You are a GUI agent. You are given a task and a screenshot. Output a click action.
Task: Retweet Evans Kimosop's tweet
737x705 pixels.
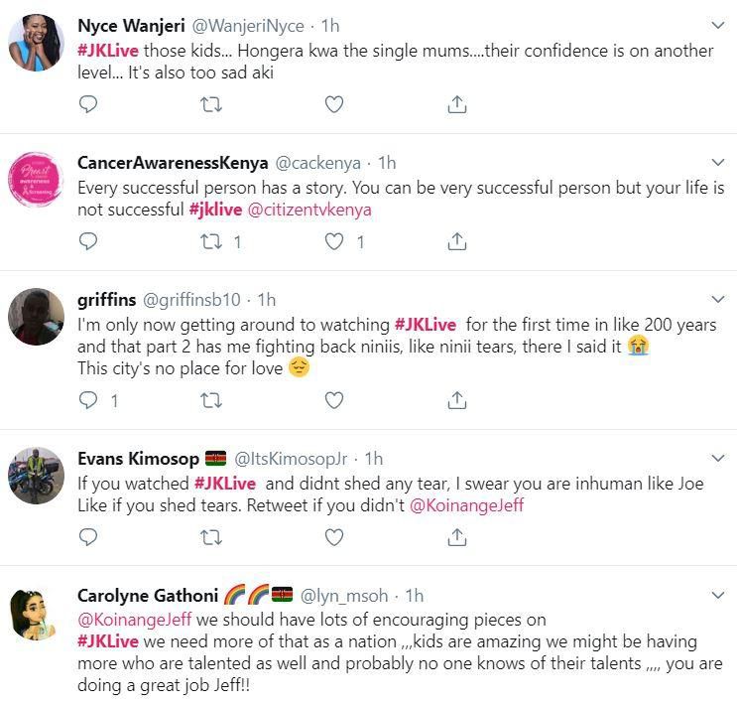point(210,537)
